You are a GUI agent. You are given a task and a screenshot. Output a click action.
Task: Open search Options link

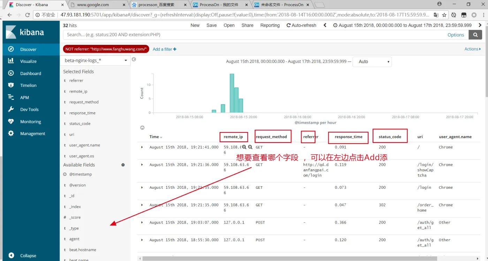click(x=456, y=35)
